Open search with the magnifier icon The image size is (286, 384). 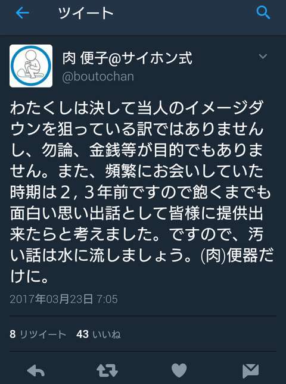[263, 13]
